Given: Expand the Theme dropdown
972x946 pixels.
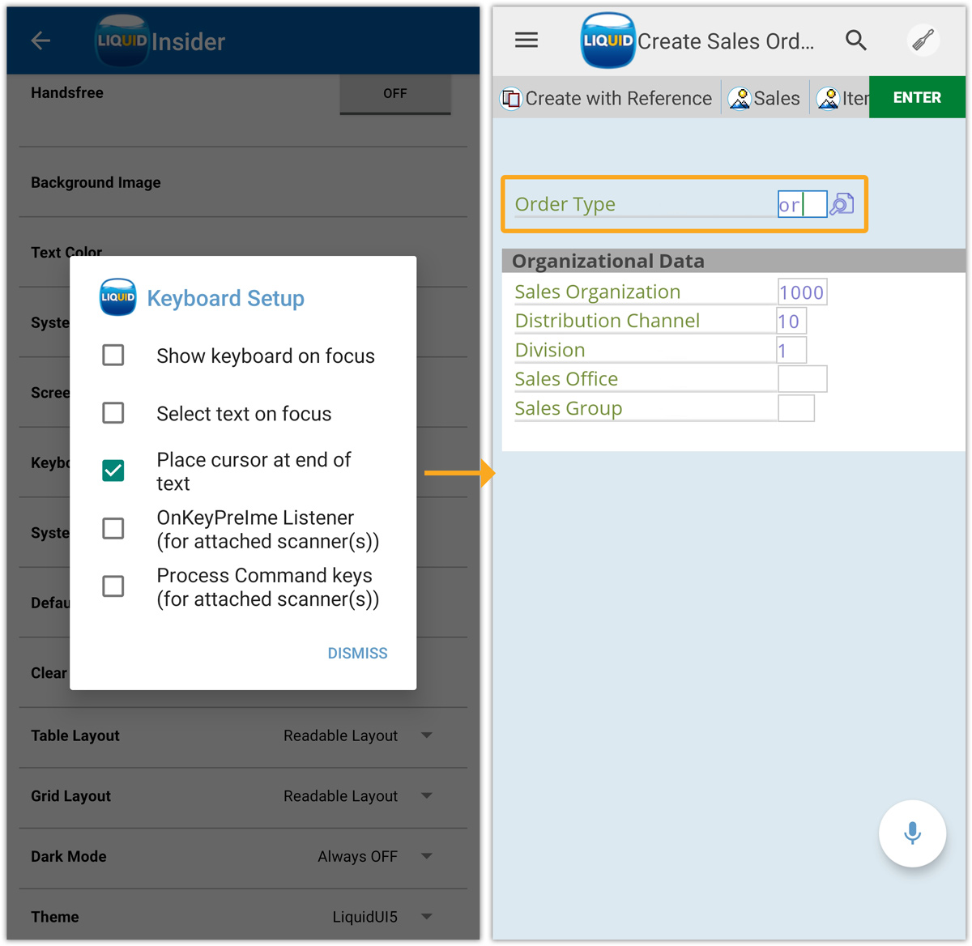Looking at the screenshot, I should click(x=426, y=917).
